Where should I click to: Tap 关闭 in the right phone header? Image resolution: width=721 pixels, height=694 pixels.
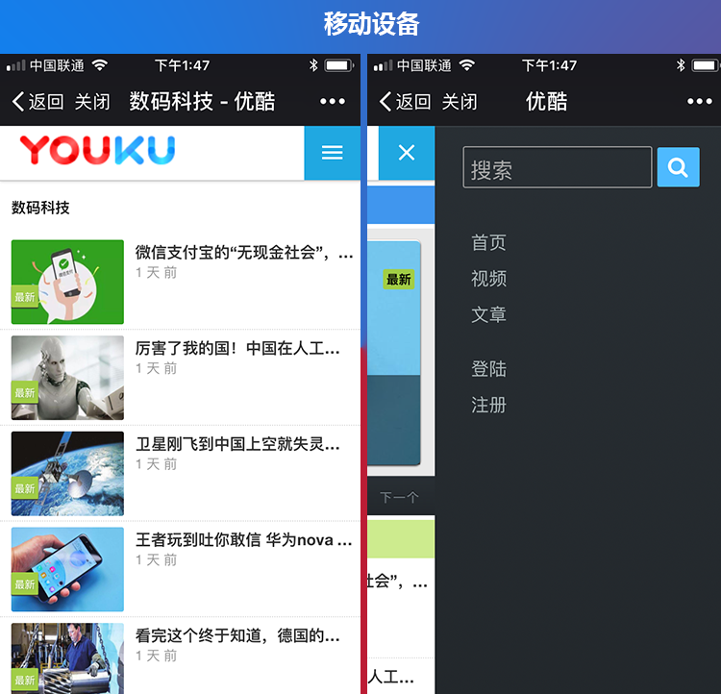460,102
